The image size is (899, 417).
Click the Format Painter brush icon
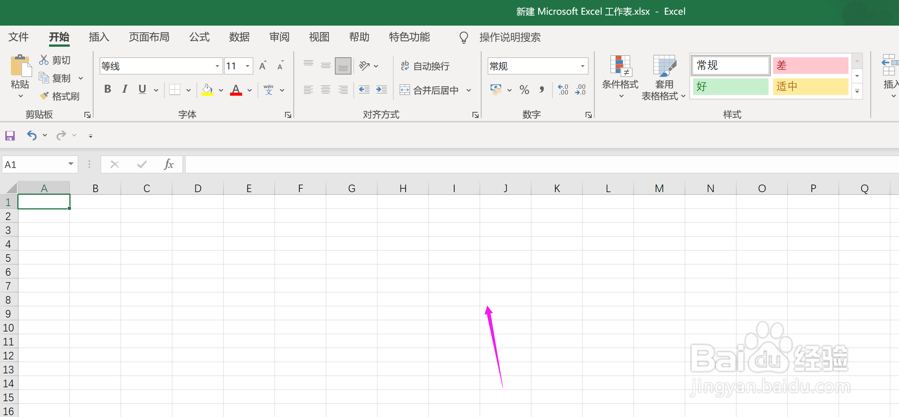pos(44,96)
